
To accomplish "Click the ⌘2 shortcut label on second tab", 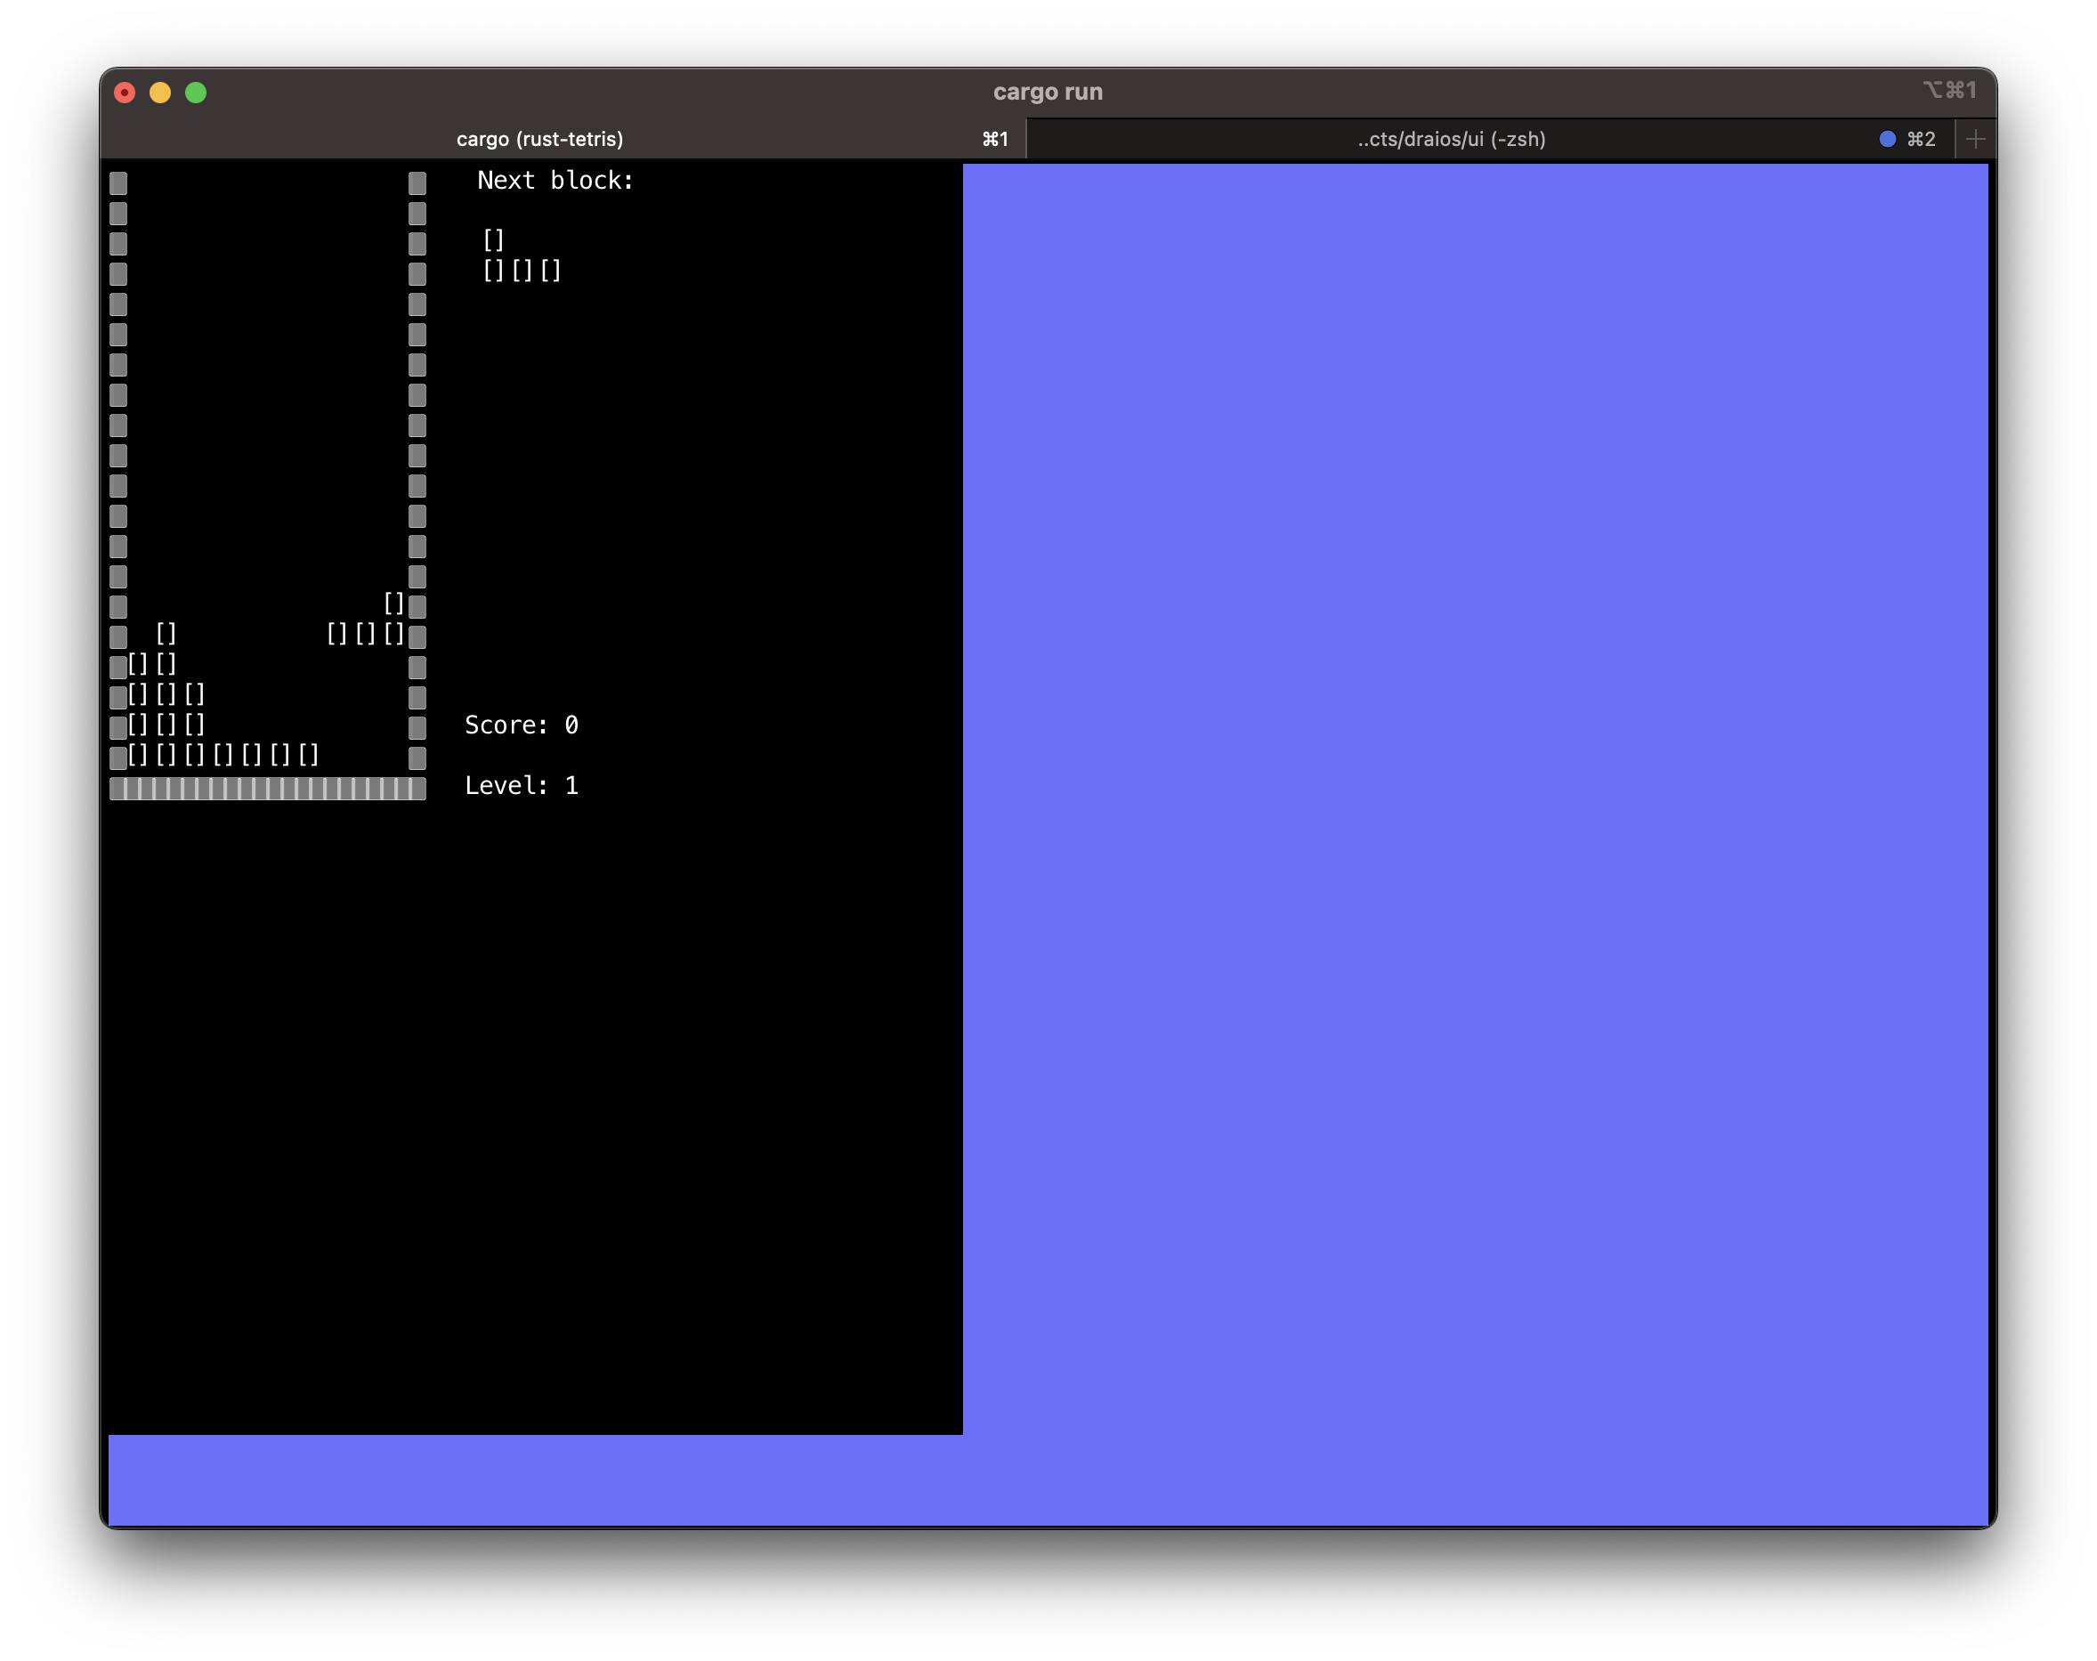I will click(1920, 139).
